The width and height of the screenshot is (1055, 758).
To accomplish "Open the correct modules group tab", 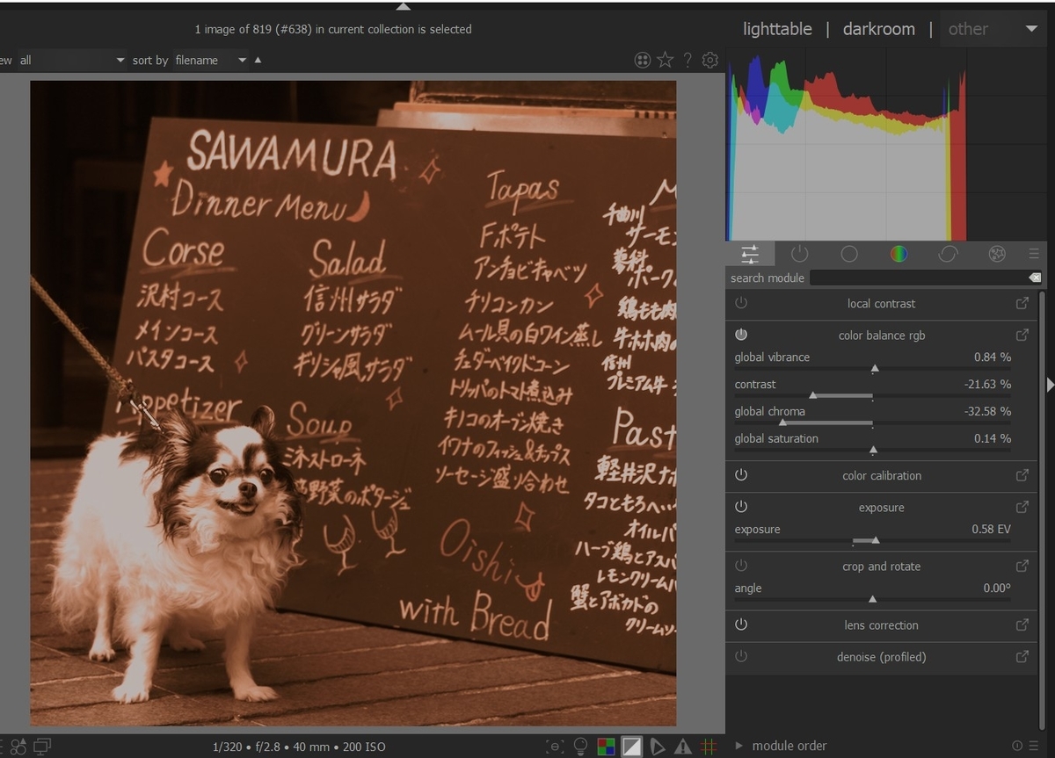I will tap(948, 254).
